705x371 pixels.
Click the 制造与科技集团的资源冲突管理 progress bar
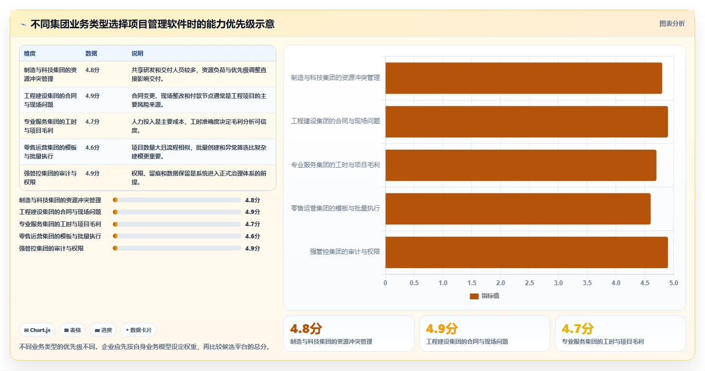[177, 200]
